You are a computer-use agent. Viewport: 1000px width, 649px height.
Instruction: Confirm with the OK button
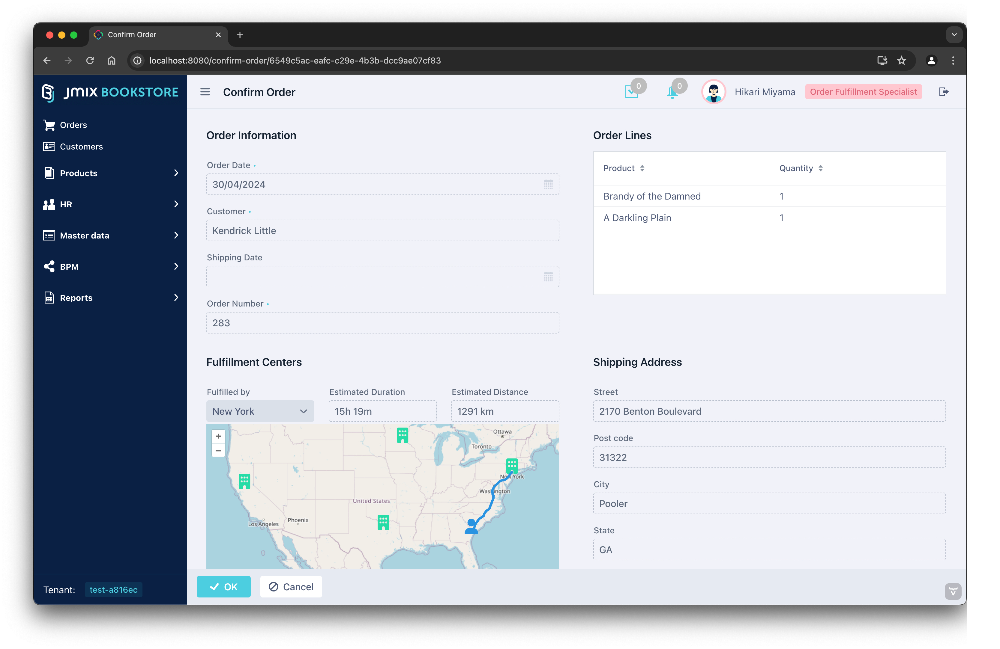[x=223, y=587]
